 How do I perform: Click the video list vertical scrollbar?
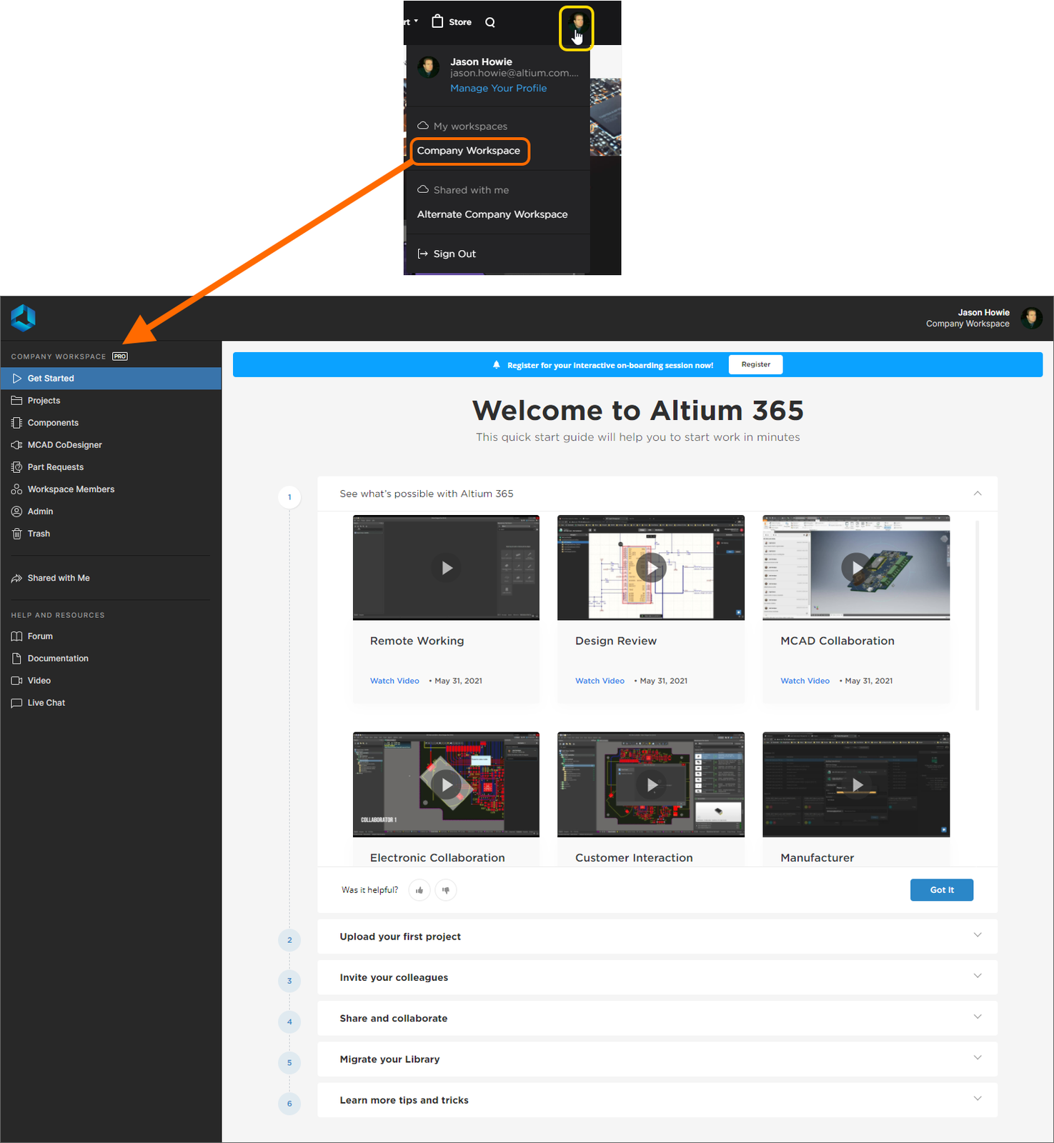(x=977, y=614)
